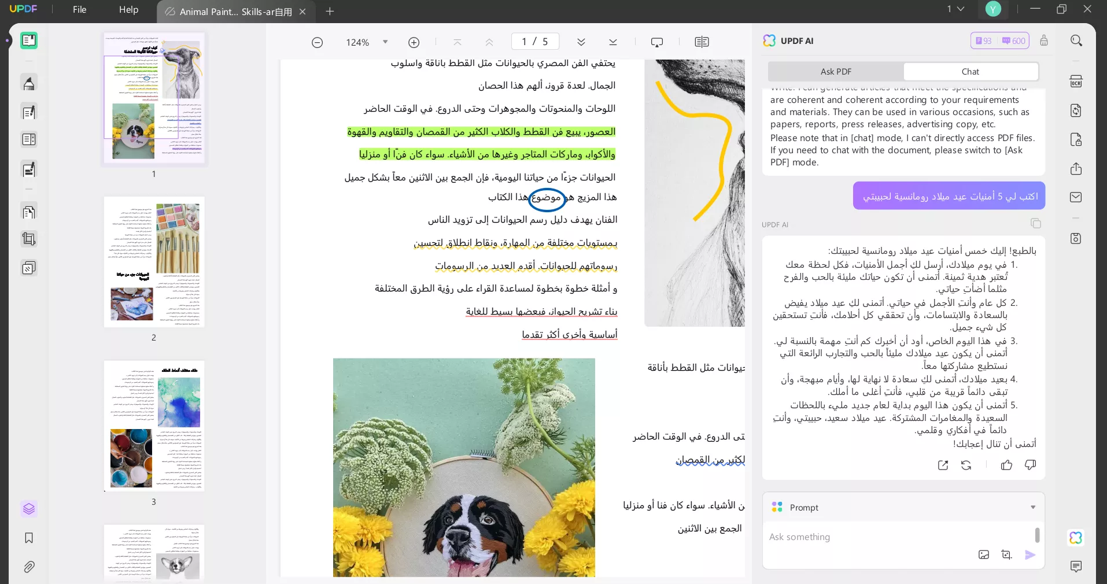Start presentation mode from the top toolbar
This screenshot has height=584, width=1107.
[656, 42]
